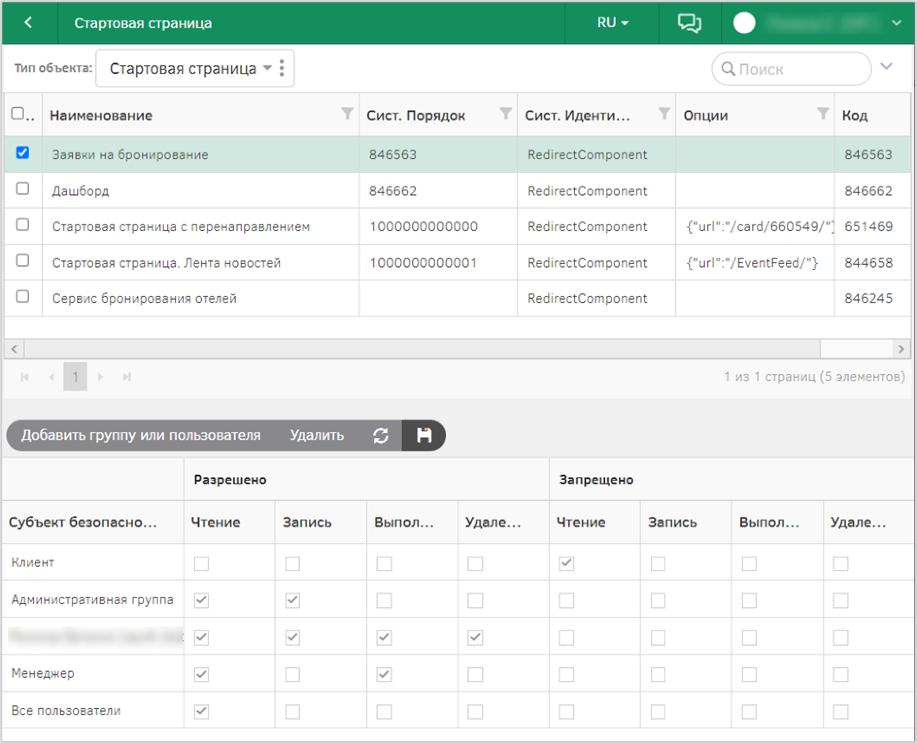
Task: Click the Удалить button
Action: 317,436
